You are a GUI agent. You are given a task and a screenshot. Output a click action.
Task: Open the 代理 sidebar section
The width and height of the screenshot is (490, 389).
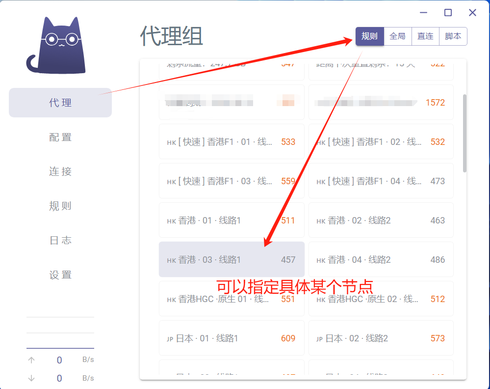tap(60, 103)
